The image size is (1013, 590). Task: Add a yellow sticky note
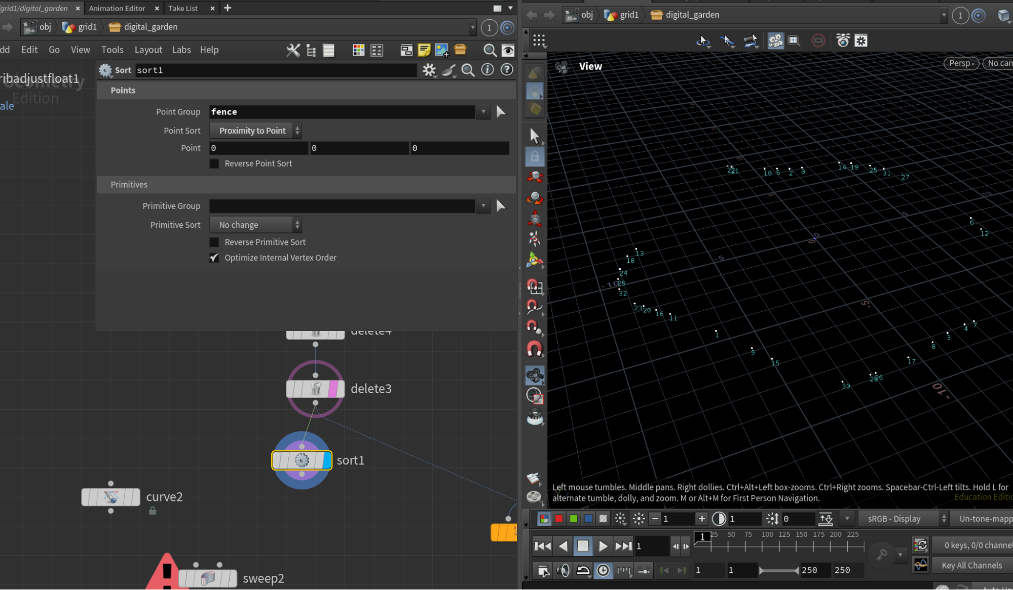(424, 50)
